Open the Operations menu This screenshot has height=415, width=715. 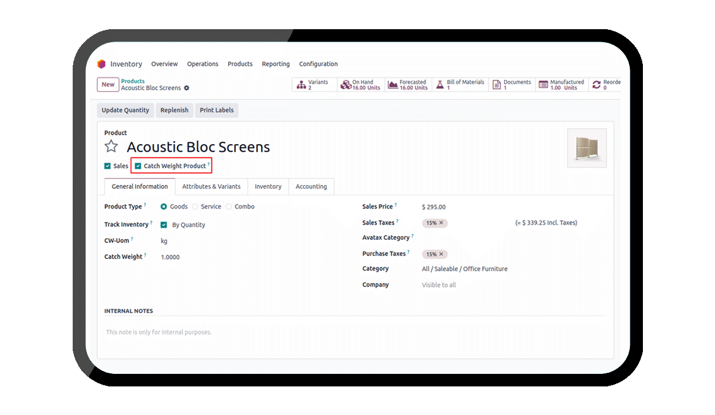(x=203, y=64)
